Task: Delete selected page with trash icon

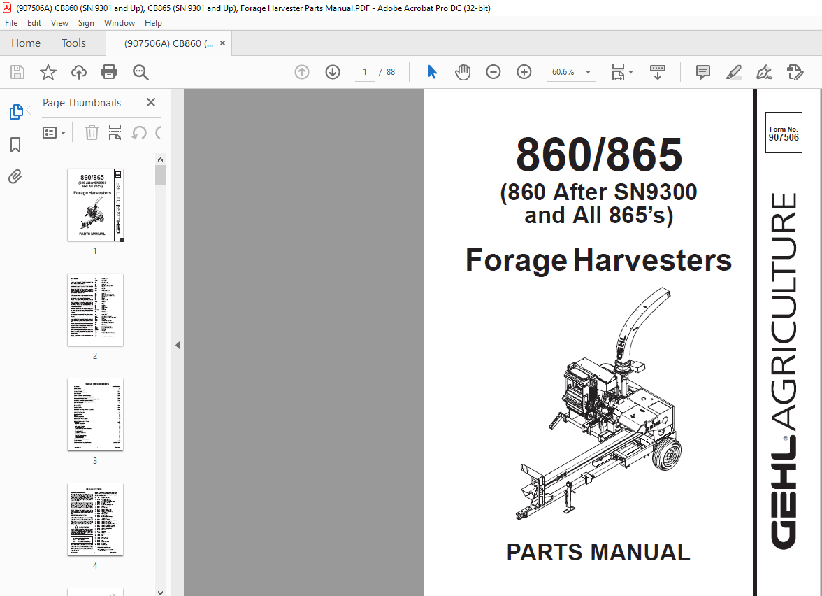Action: (x=92, y=133)
